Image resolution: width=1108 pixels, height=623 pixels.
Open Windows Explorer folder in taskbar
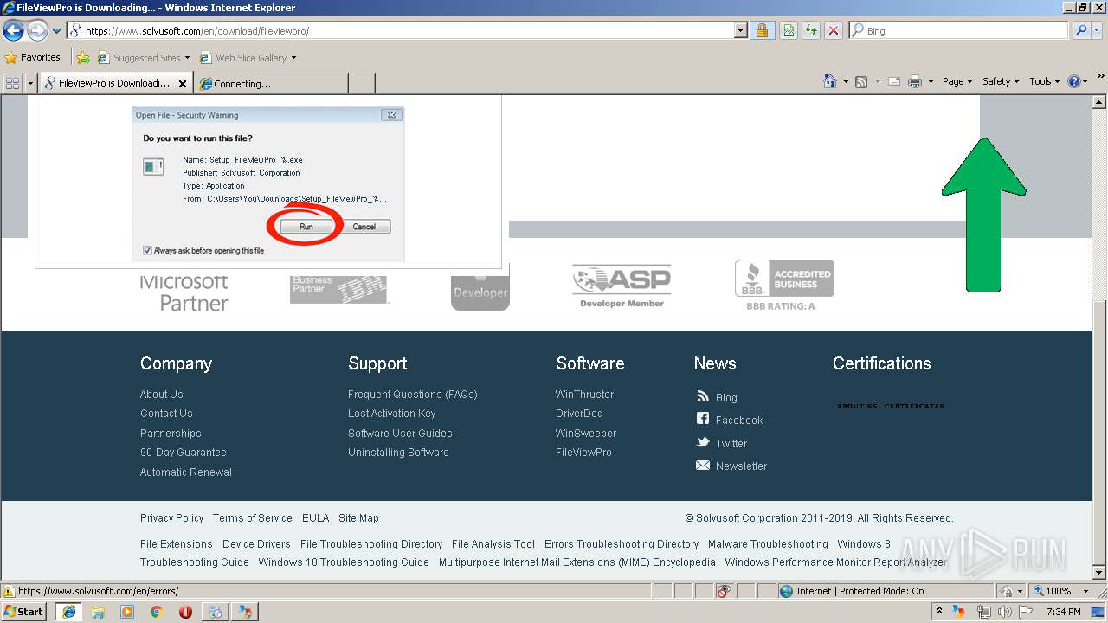[98, 612]
